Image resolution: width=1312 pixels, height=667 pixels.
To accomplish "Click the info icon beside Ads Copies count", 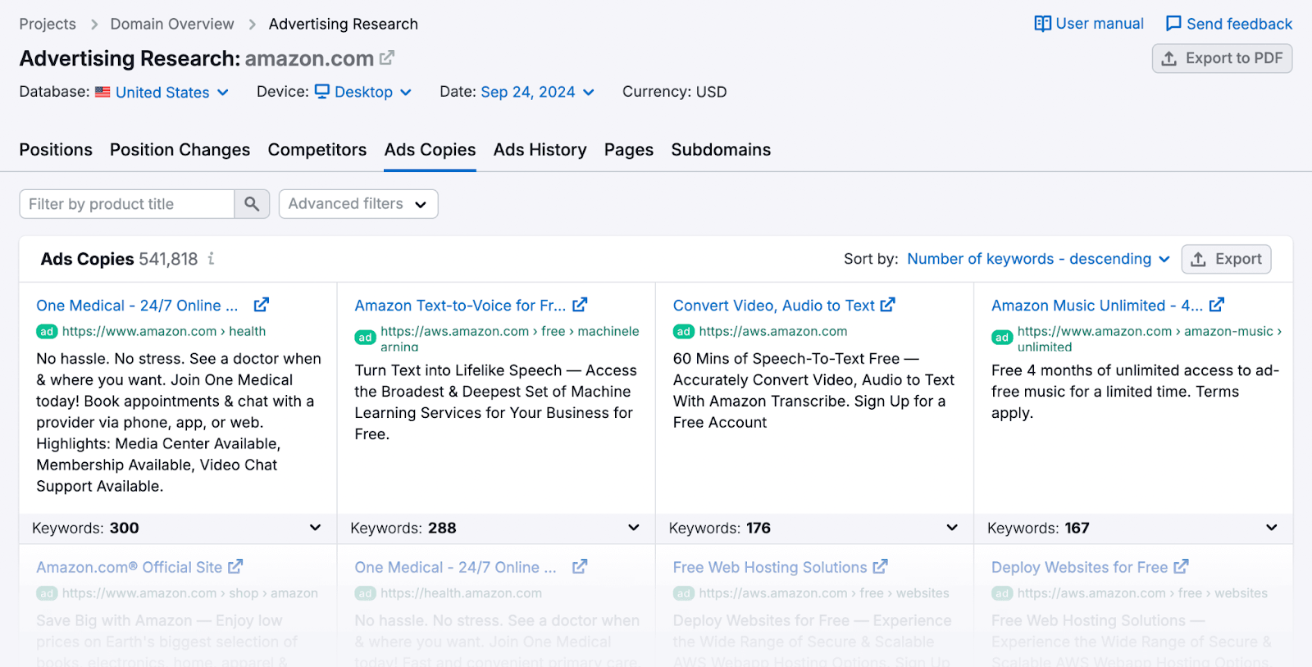I will coord(211,259).
